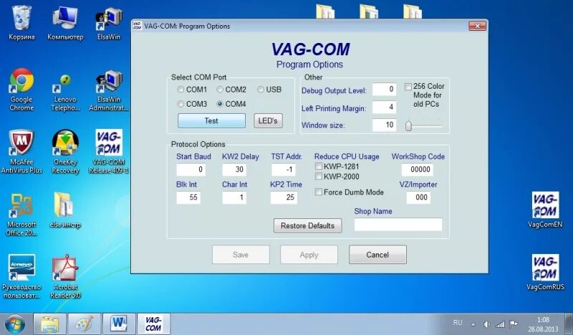Check the KWP-1281 reduce CPU checkbox

pos(319,167)
